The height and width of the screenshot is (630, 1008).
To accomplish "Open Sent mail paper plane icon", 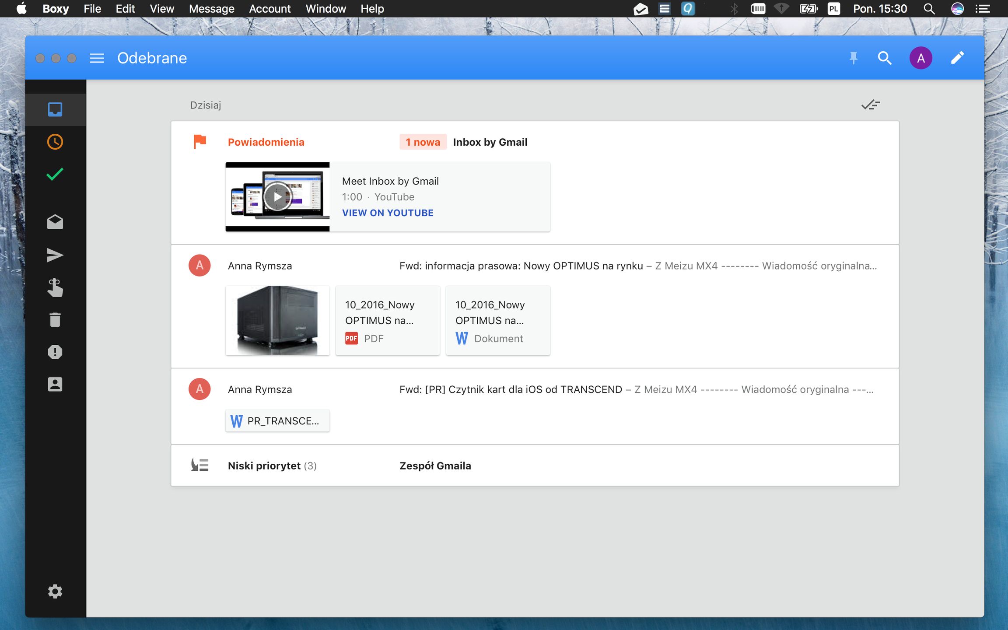I will pos(55,255).
